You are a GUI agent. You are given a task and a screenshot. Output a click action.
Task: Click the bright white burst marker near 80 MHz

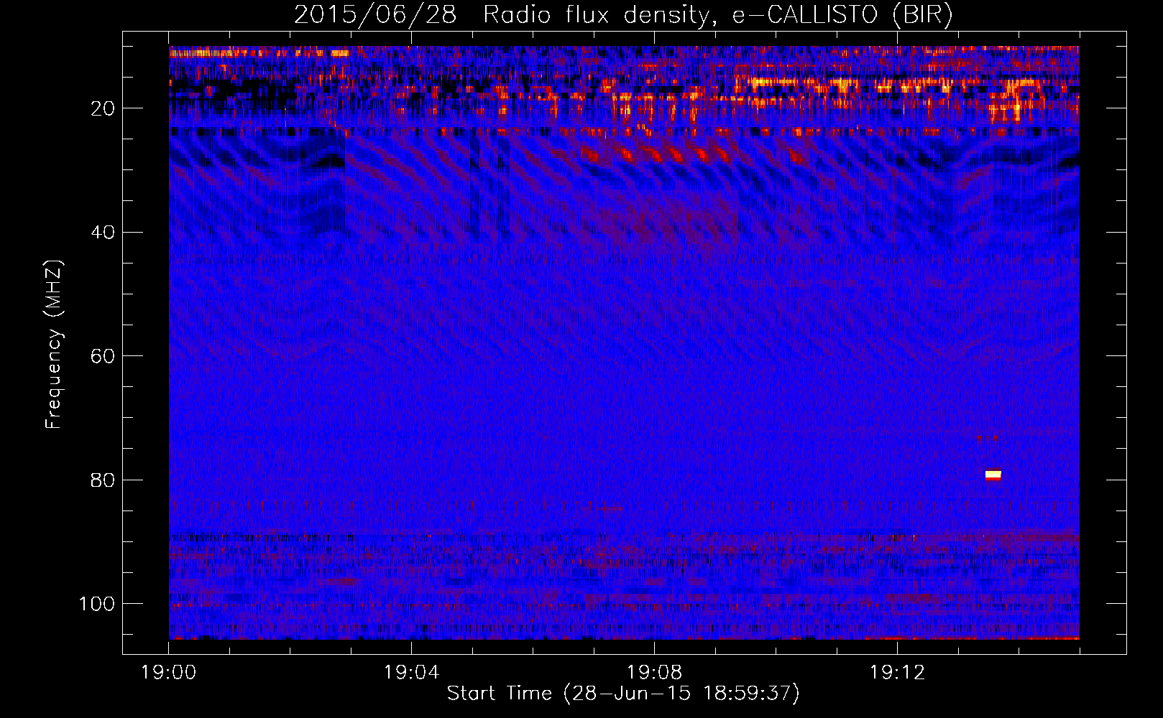click(x=993, y=475)
